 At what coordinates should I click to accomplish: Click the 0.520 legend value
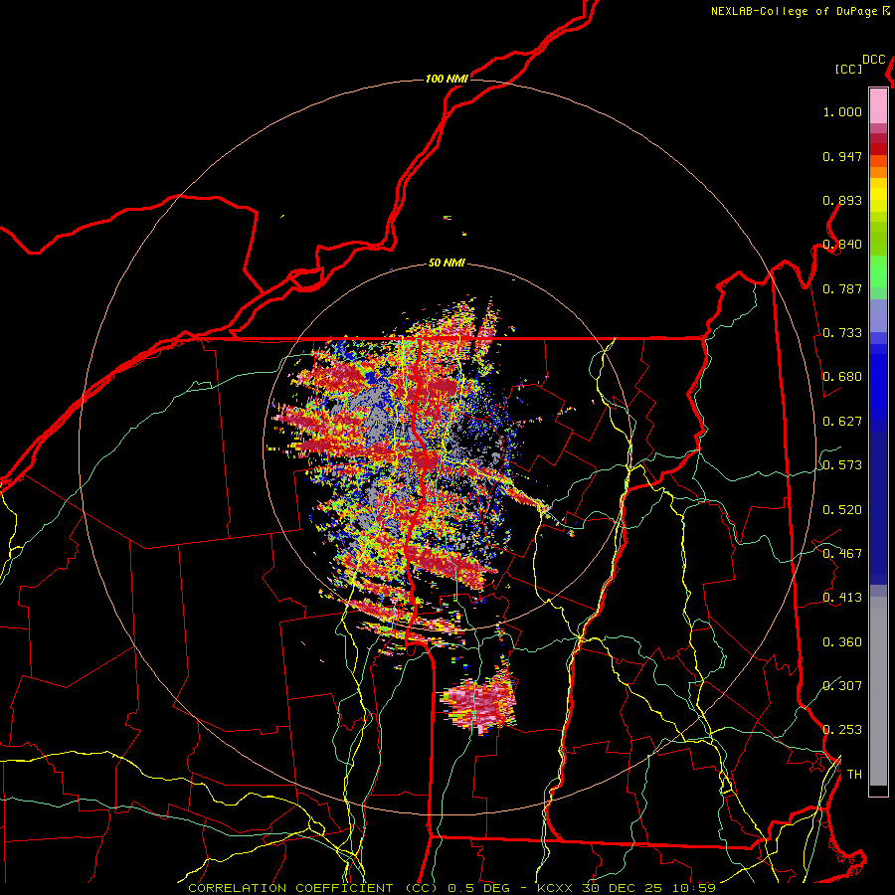pos(842,510)
